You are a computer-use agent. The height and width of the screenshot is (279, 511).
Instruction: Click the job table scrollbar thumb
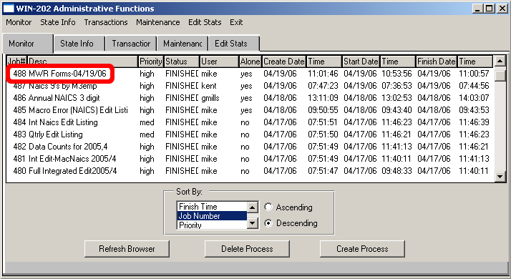(500, 75)
